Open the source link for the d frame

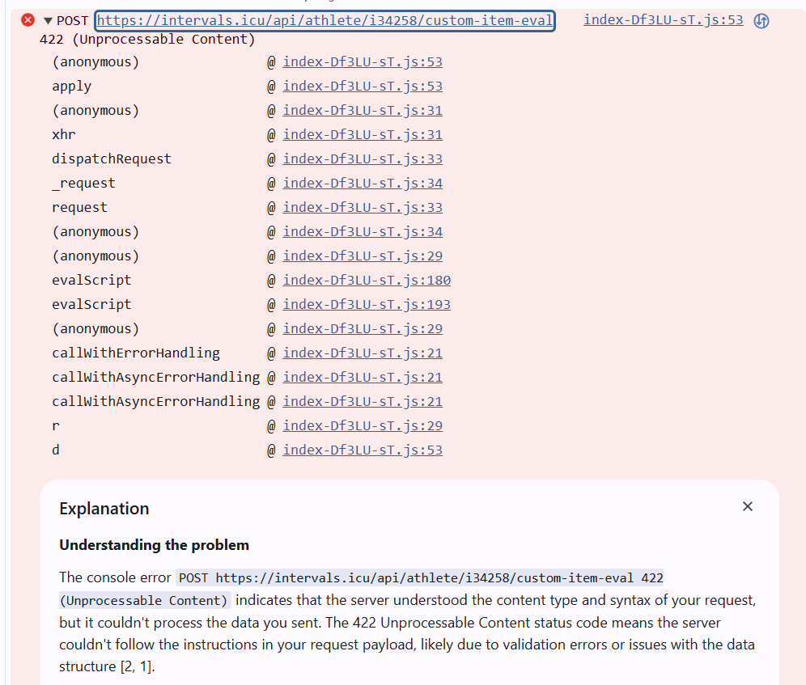(x=362, y=450)
